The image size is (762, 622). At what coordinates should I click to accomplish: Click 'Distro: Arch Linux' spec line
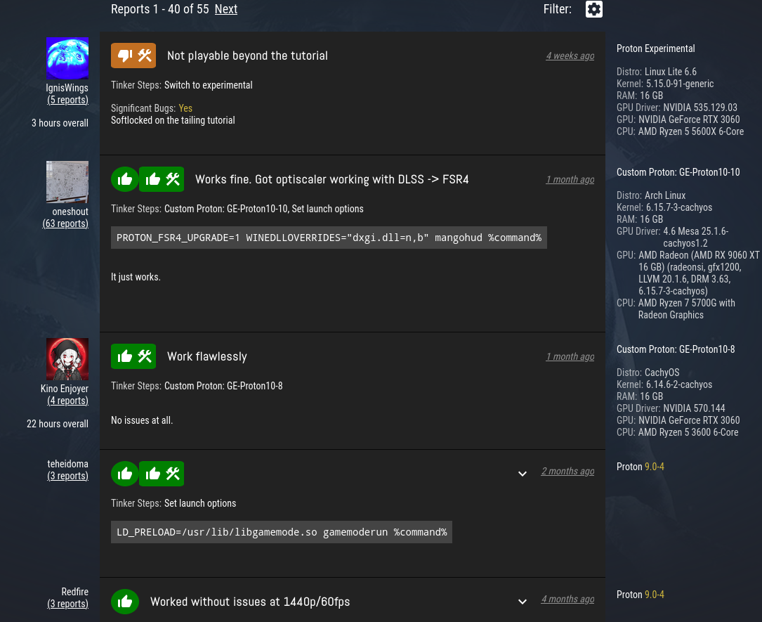[651, 195]
